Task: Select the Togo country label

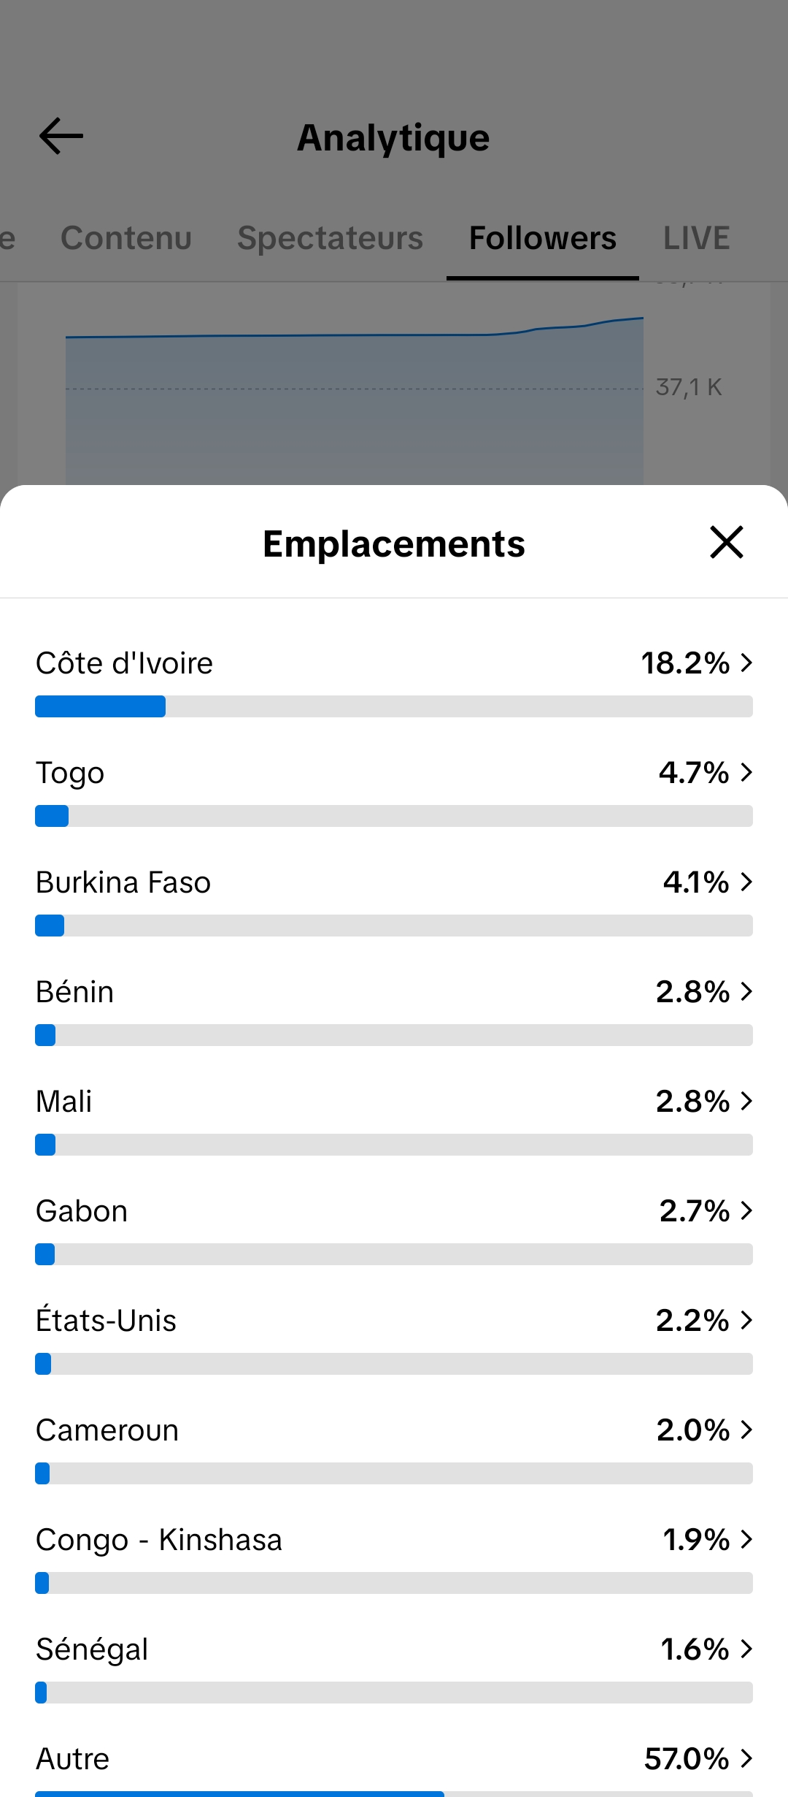Action: coord(70,773)
